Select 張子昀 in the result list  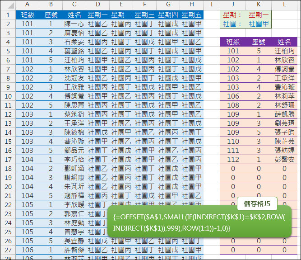[284, 132]
